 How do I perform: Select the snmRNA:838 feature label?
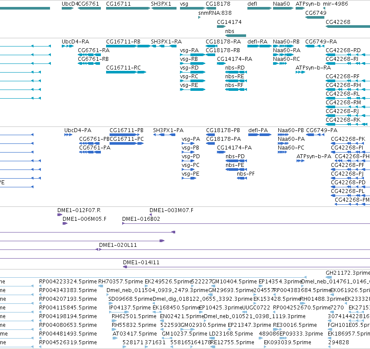point(215,13)
